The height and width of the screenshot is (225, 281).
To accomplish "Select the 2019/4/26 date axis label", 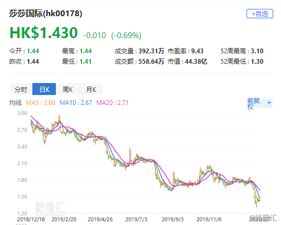I will click(100, 219).
